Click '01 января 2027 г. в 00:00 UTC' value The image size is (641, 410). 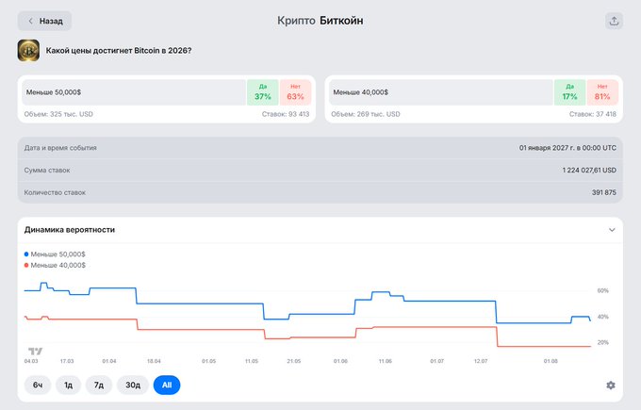click(567, 148)
